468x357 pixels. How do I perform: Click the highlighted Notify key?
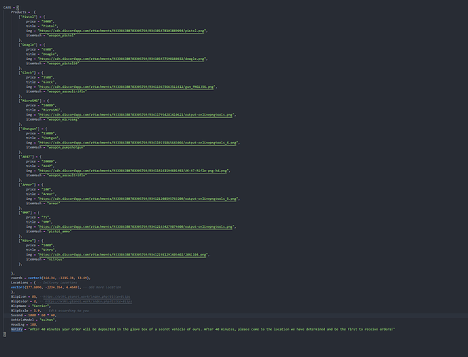coord(16,329)
